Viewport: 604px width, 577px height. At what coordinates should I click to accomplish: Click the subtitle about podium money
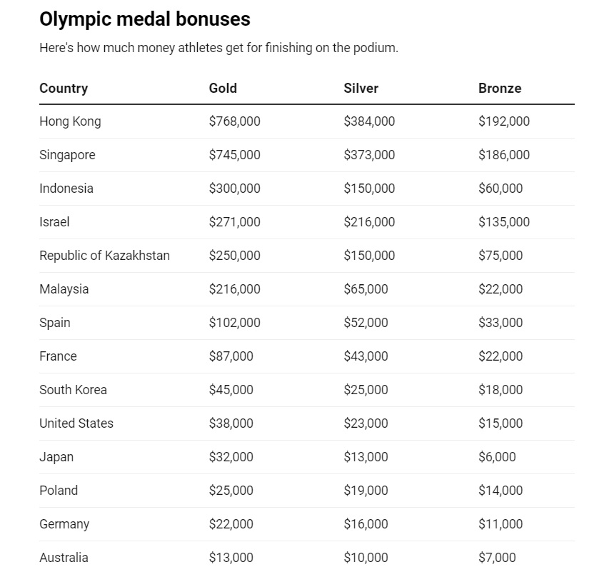pyautogui.click(x=218, y=48)
